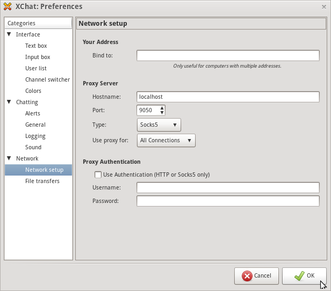This screenshot has height=291, width=331.
Task: Open the proxy Type dropdown
Action: [x=159, y=125]
